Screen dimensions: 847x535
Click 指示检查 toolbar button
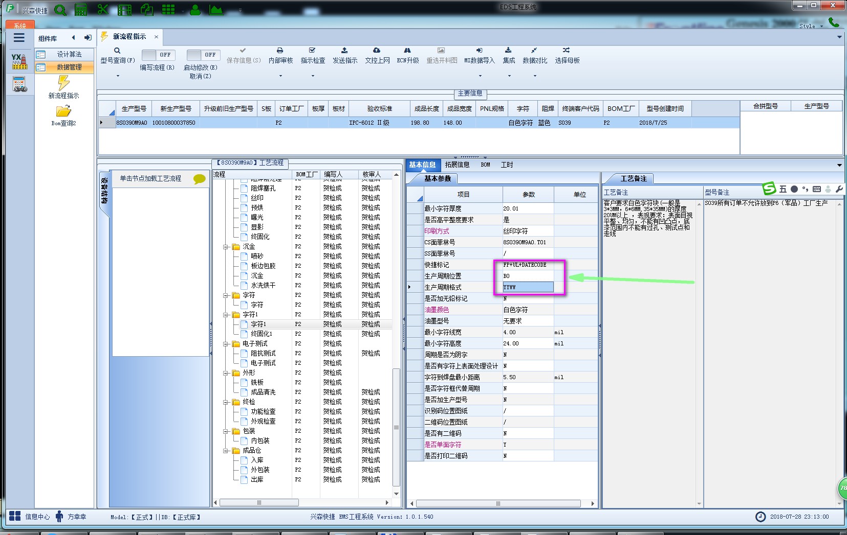point(313,56)
